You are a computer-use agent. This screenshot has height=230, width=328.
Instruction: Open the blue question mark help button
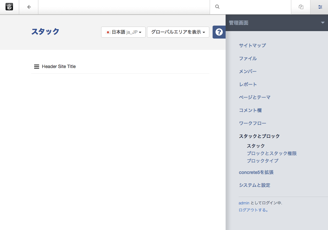219,32
